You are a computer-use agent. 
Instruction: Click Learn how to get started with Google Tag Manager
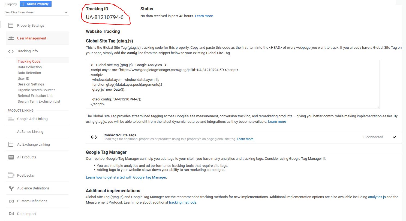(126, 177)
